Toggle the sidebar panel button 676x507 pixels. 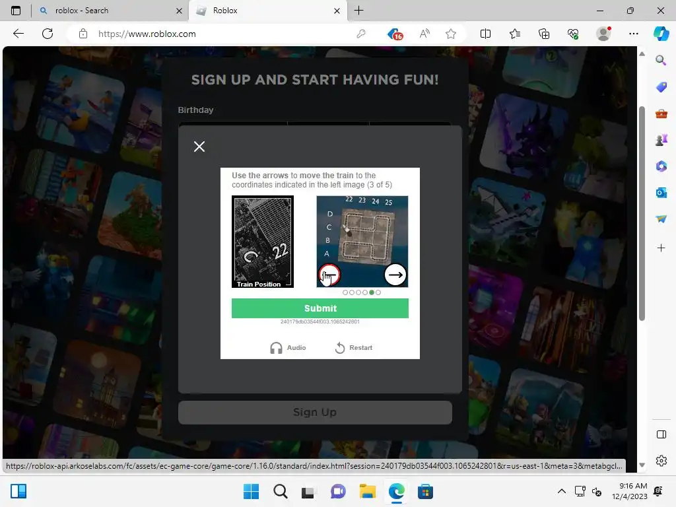point(661,434)
